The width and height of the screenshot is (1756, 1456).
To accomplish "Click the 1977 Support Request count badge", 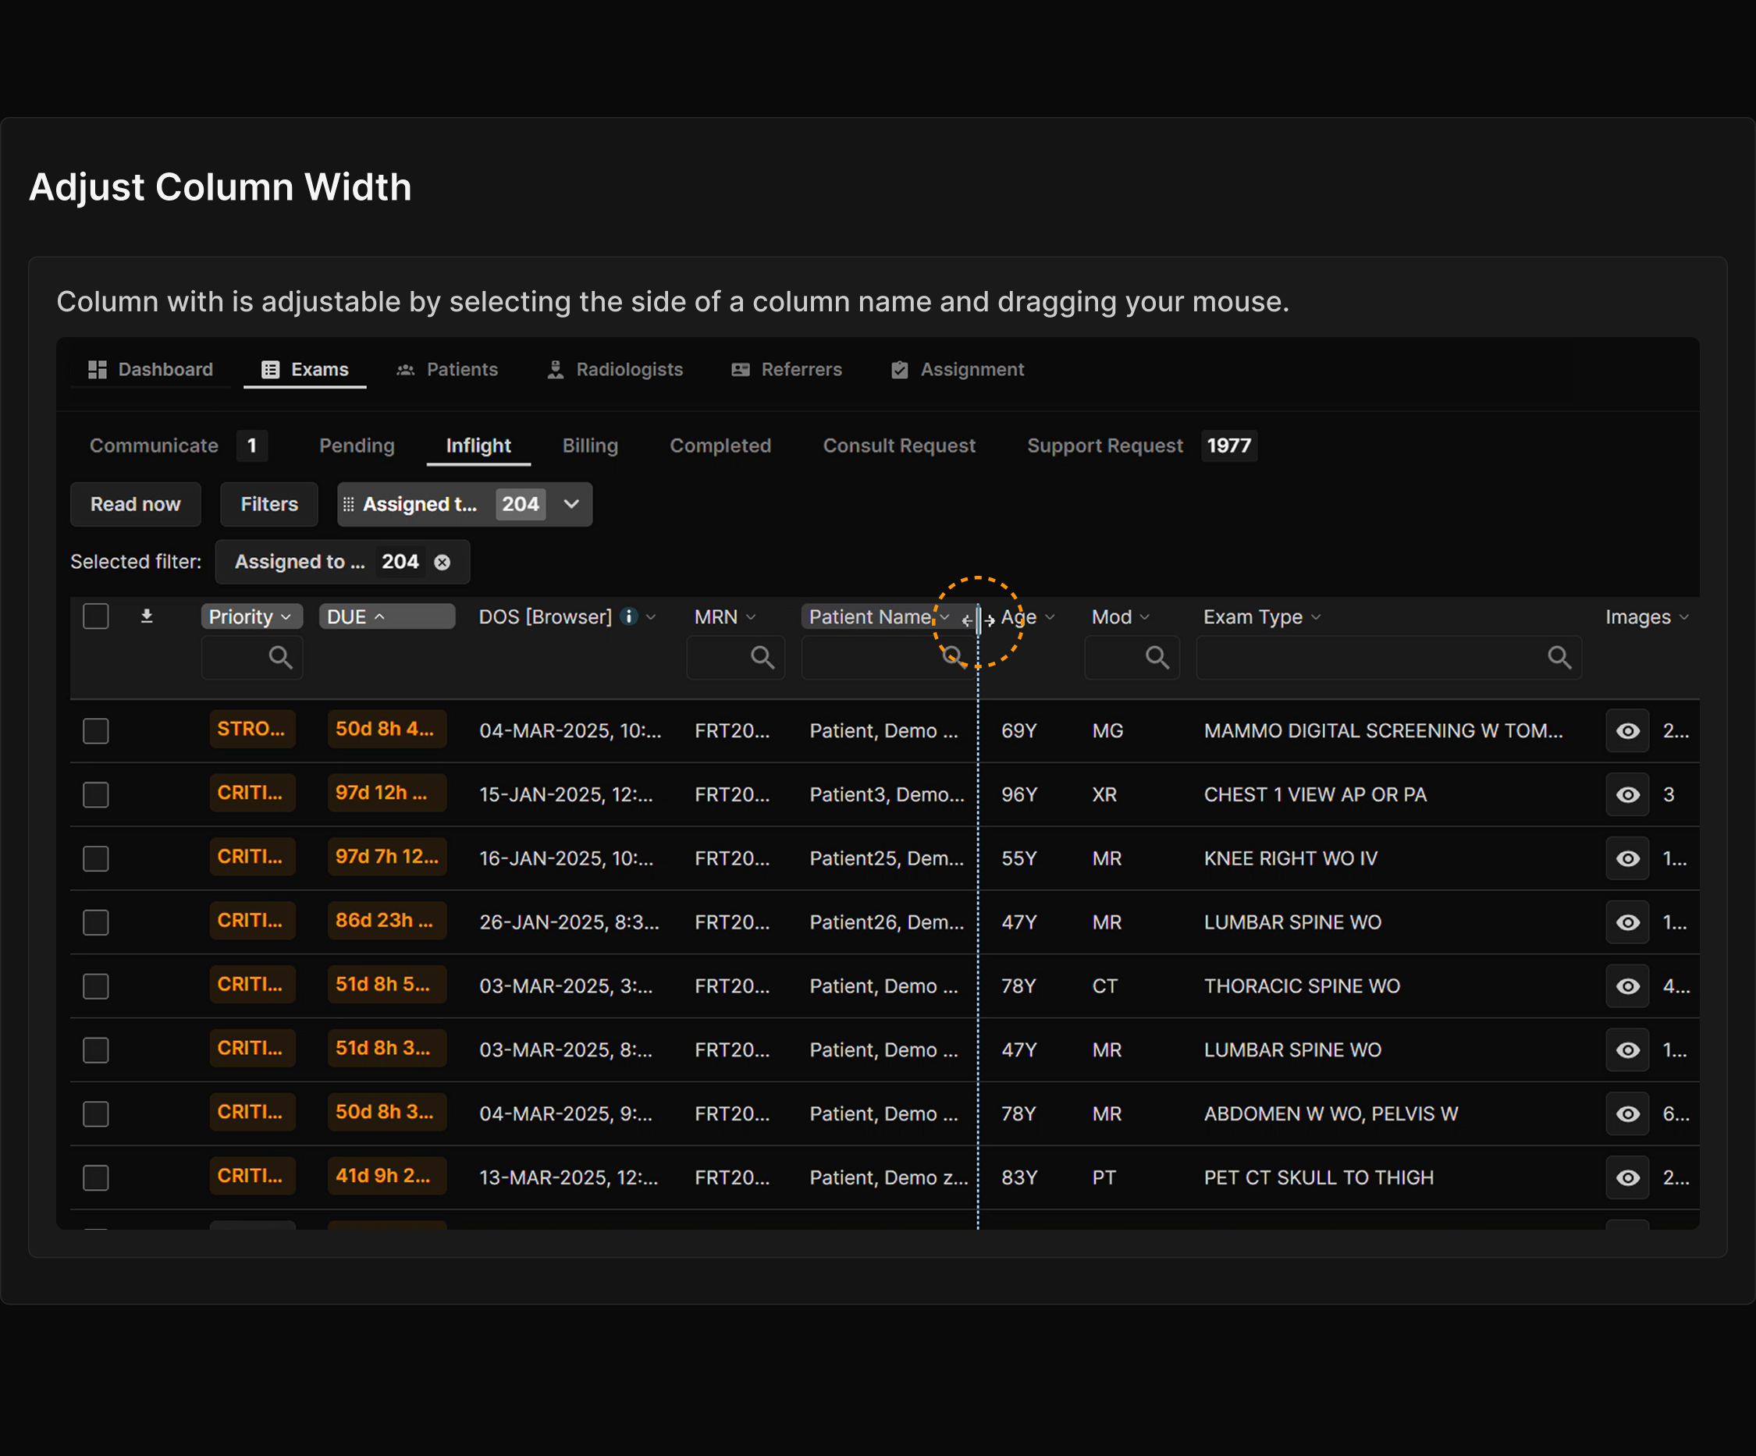I will pos(1229,446).
